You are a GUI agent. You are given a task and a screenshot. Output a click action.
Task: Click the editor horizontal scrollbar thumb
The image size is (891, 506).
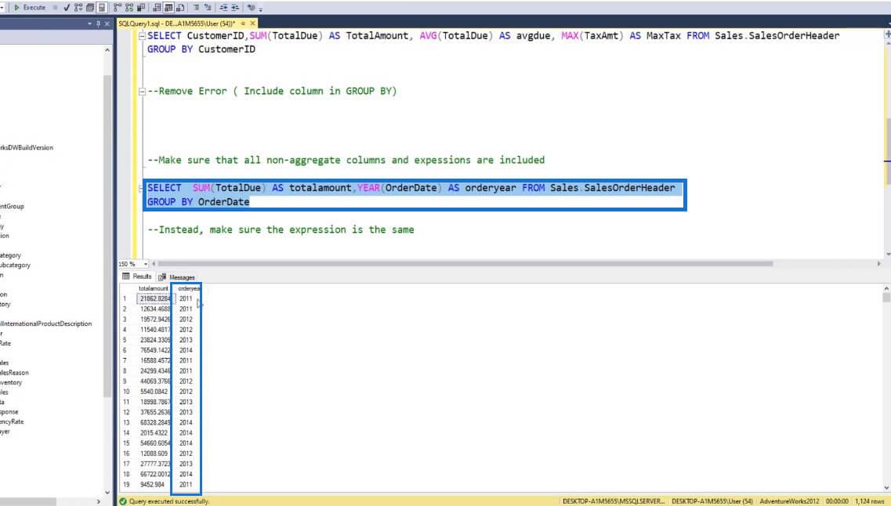tap(465, 264)
